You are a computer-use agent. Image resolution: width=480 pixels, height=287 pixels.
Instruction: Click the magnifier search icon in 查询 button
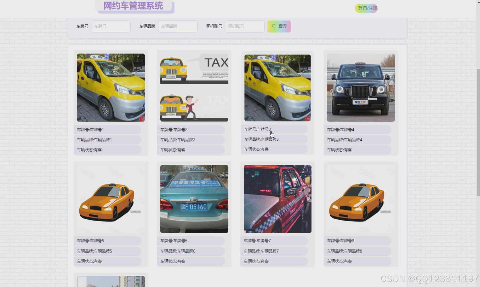(274, 26)
